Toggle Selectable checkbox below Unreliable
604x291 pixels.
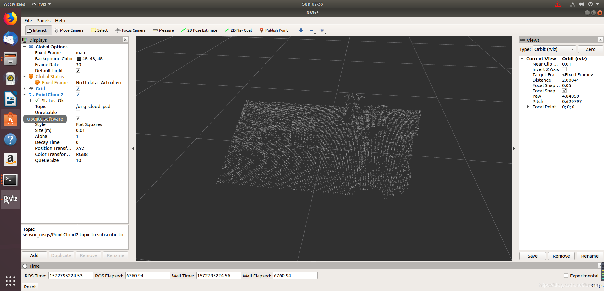click(x=78, y=118)
